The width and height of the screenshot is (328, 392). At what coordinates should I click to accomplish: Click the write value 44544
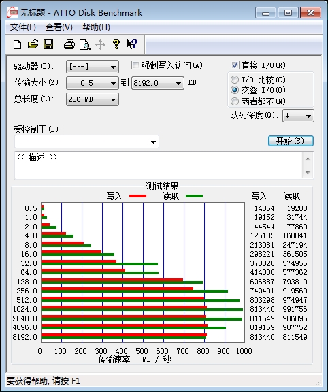point(264,227)
